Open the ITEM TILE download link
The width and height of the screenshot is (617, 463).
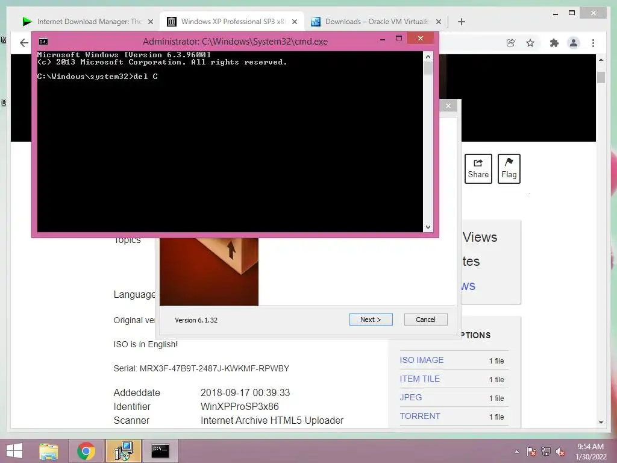click(x=419, y=379)
